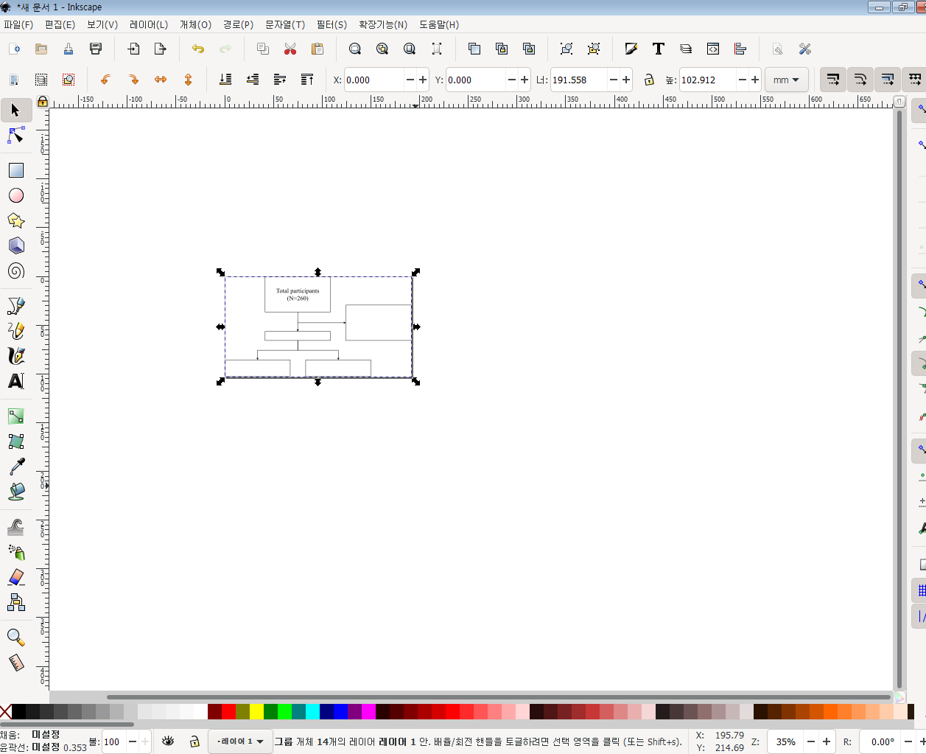Increase X position value
The width and height of the screenshot is (926, 754).
pos(423,80)
